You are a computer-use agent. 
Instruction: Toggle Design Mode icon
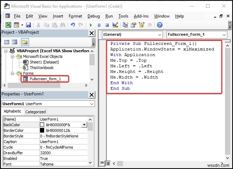click(115, 25)
